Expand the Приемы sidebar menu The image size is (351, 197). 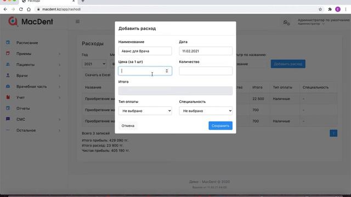coord(33,54)
